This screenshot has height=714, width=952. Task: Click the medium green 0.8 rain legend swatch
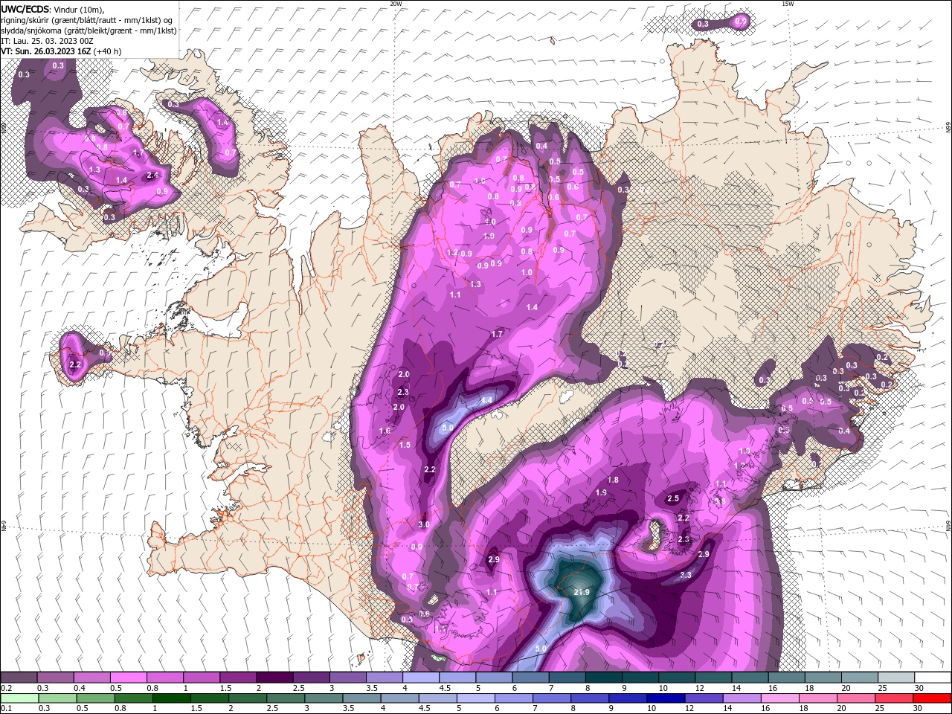tap(133, 698)
